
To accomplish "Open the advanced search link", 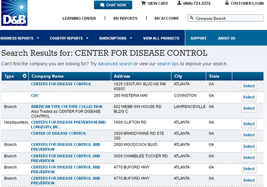I will [x=115, y=64].
